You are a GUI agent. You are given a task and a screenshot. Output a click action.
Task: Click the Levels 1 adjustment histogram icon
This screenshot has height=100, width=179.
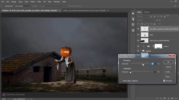click(149, 46)
